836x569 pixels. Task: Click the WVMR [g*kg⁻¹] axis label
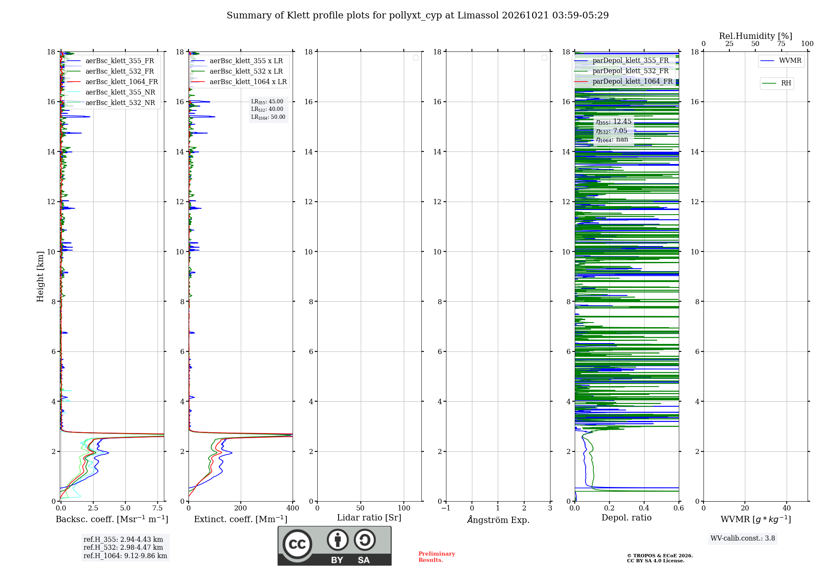point(756,519)
